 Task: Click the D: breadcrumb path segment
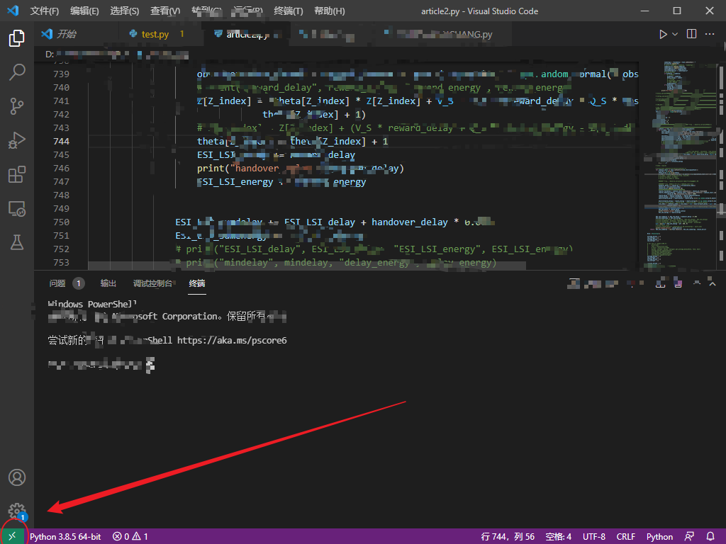(50, 55)
